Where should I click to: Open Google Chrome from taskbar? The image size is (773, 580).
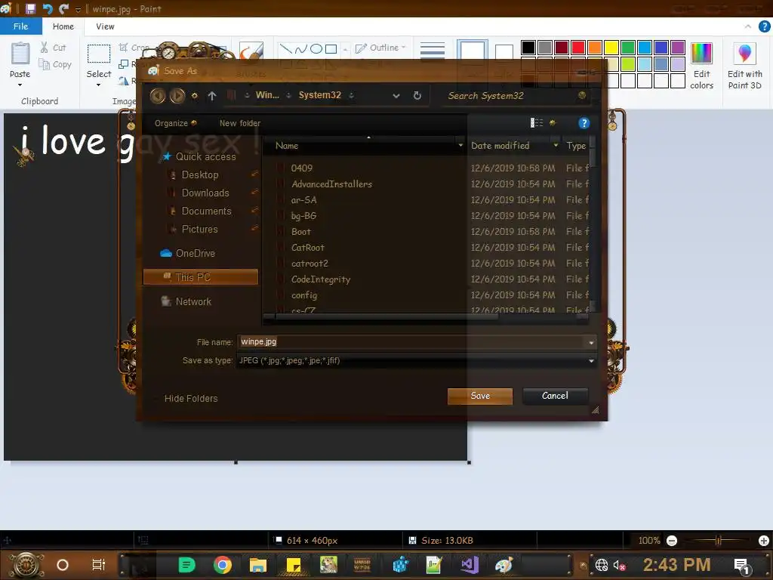[x=223, y=565]
